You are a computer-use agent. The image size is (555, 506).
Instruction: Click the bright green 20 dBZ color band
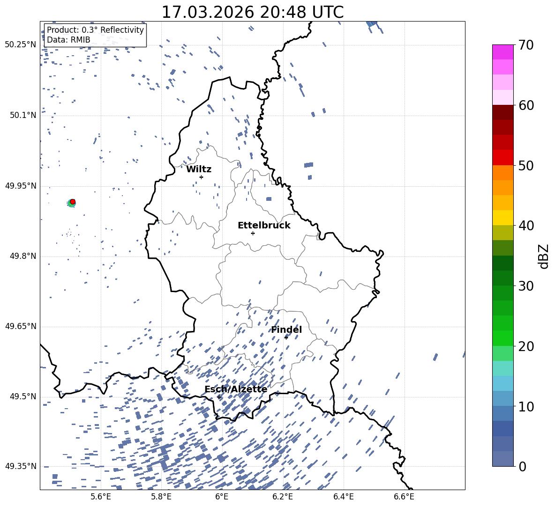tap(503, 338)
